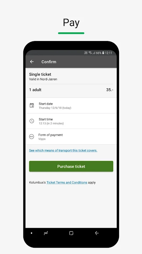Open 'See which means of transport' link
The image size is (142, 254).
[63, 150]
